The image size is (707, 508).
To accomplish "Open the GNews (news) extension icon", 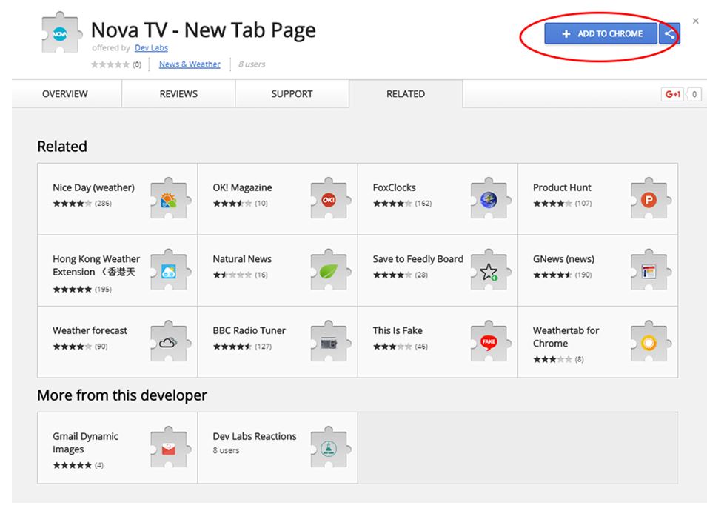I will click(651, 270).
